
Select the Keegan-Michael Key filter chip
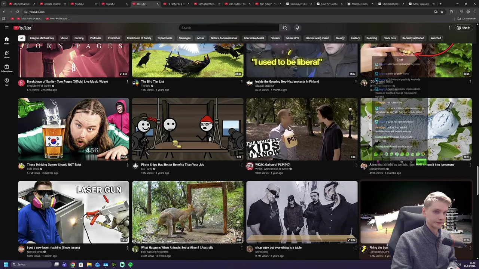(42, 38)
